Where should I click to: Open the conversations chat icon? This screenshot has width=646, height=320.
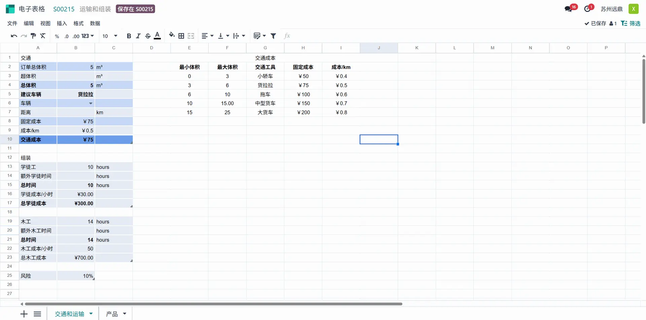(568, 9)
